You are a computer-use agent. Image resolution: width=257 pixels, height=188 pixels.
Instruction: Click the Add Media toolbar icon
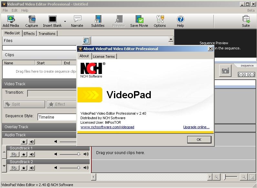click(11, 19)
